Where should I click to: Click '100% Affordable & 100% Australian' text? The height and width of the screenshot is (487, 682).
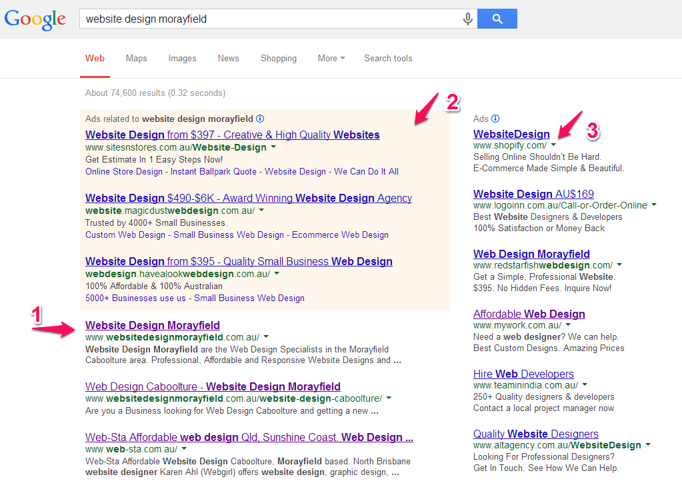154,286
